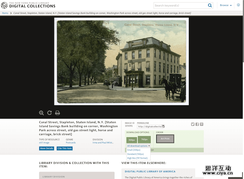Screen dimensions: 244x179
Task: Collapse the All download options dropdown
Action: point(138,146)
